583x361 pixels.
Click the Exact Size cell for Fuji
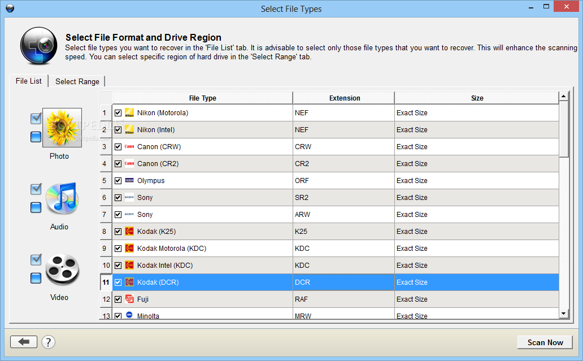(477, 299)
